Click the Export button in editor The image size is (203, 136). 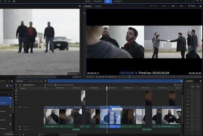click(x=178, y=85)
